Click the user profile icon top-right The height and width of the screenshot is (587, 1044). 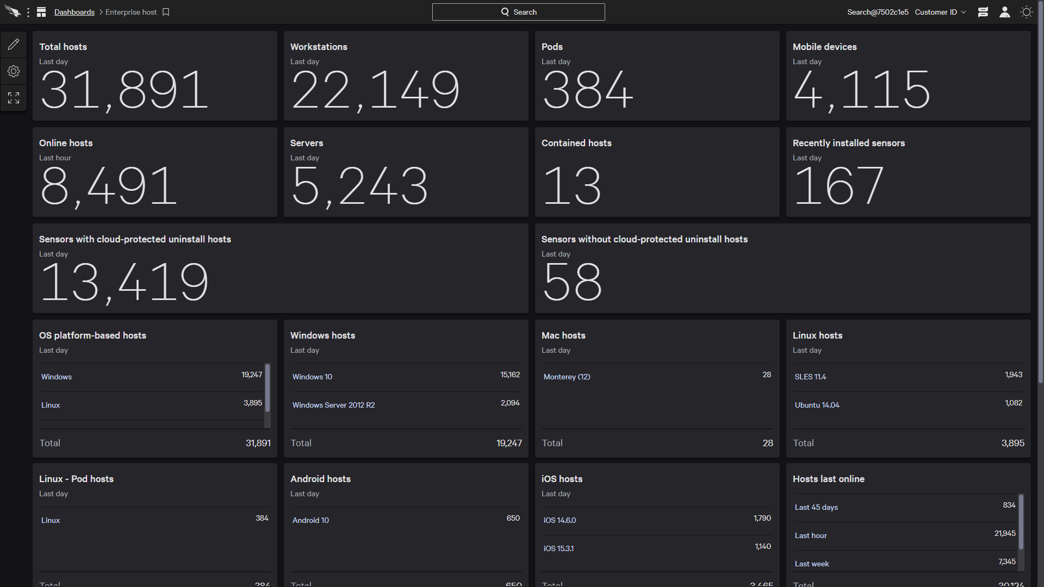(x=1004, y=11)
